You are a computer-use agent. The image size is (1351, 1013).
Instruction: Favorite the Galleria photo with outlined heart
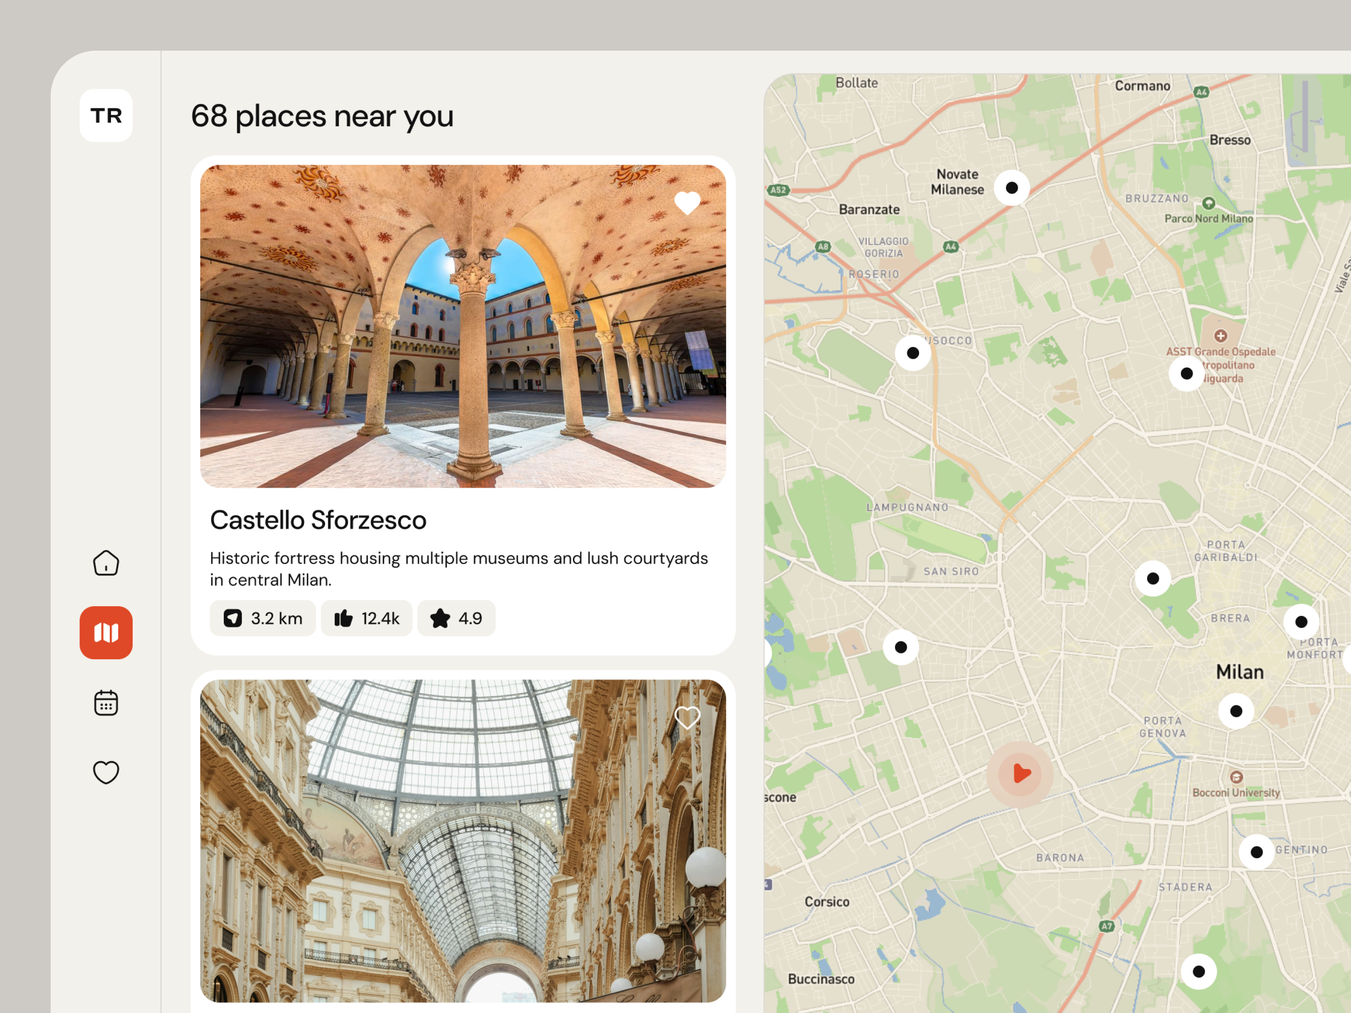pyautogui.click(x=687, y=718)
